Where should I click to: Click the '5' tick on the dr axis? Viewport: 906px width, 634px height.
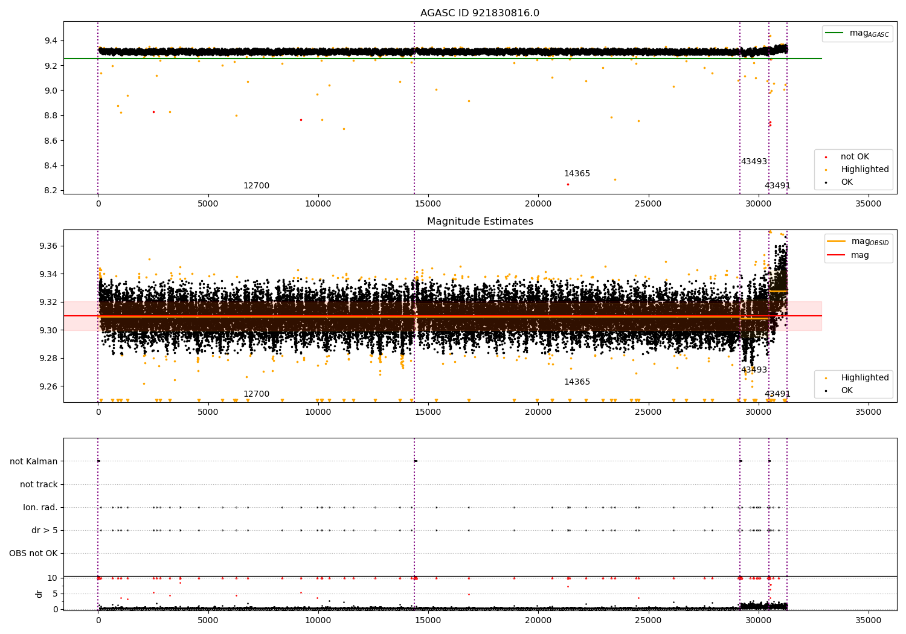pos(56,594)
